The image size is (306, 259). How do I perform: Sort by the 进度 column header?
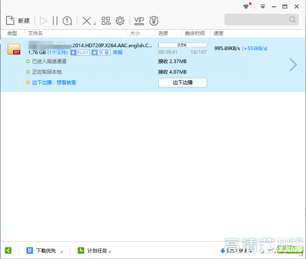pos(163,33)
